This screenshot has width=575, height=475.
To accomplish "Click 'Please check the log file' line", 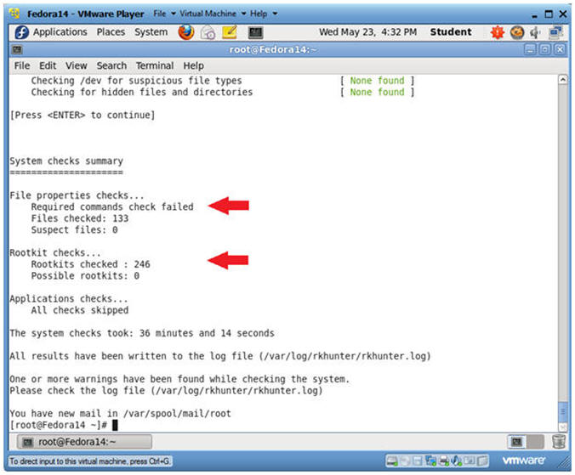I will click(x=166, y=390).
